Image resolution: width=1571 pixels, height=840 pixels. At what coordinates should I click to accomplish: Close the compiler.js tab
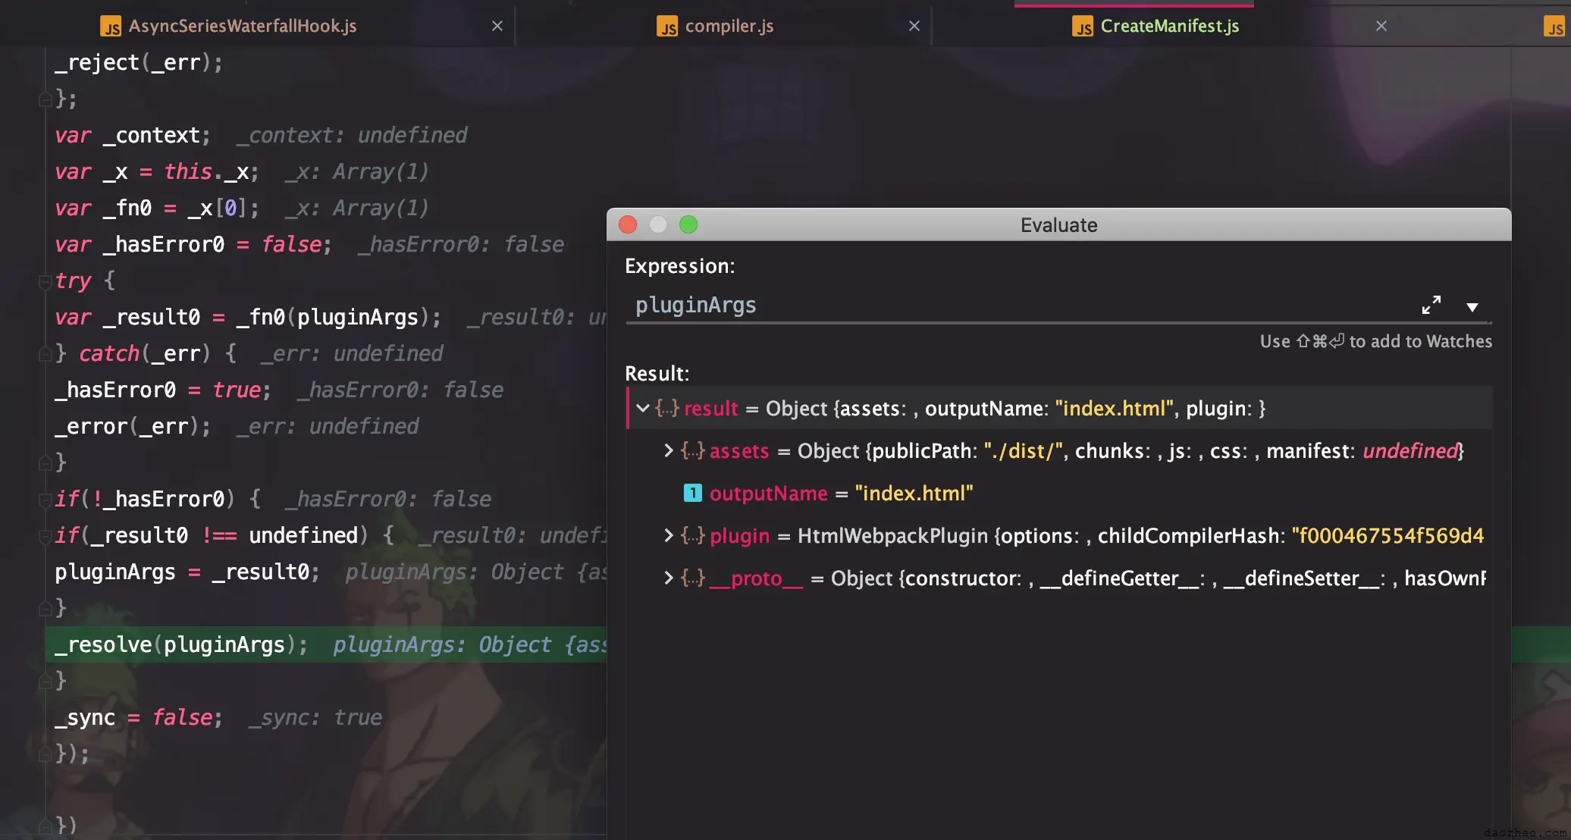[914, 26]
